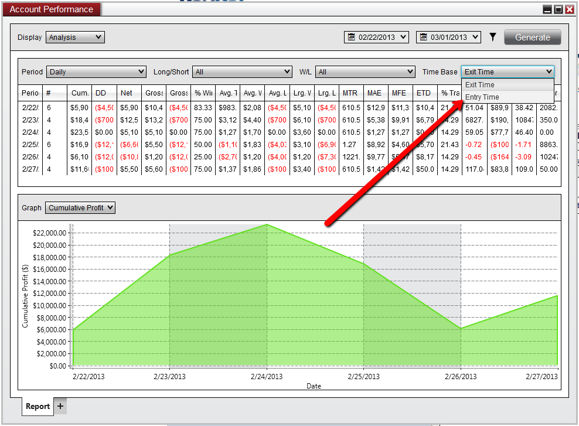Select the 2/26 period row cell
The width and height of the screenshot is (579, 426).
pyautogui.click(x=30, y=157)
